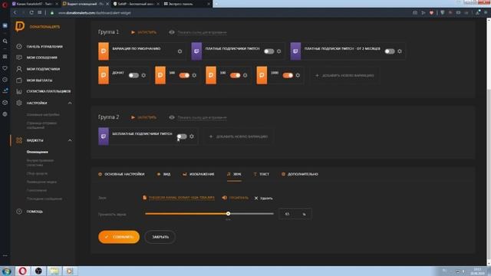Viewport: 491px width, 276px height.
Task: Play the selected alert sound
Action: tap(236, 198)
